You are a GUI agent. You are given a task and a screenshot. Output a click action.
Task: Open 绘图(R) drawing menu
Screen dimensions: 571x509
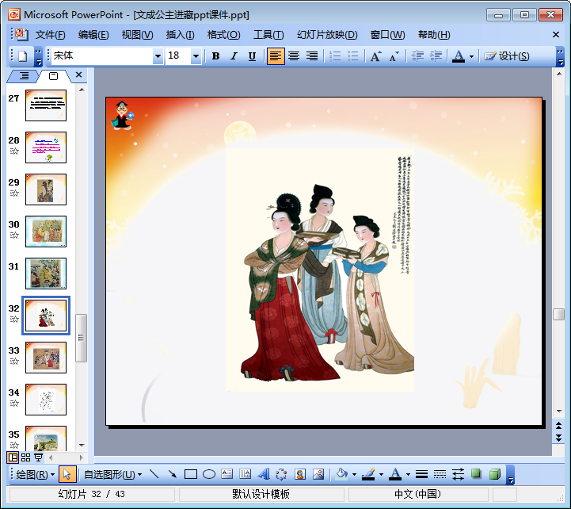coord(36,474)
